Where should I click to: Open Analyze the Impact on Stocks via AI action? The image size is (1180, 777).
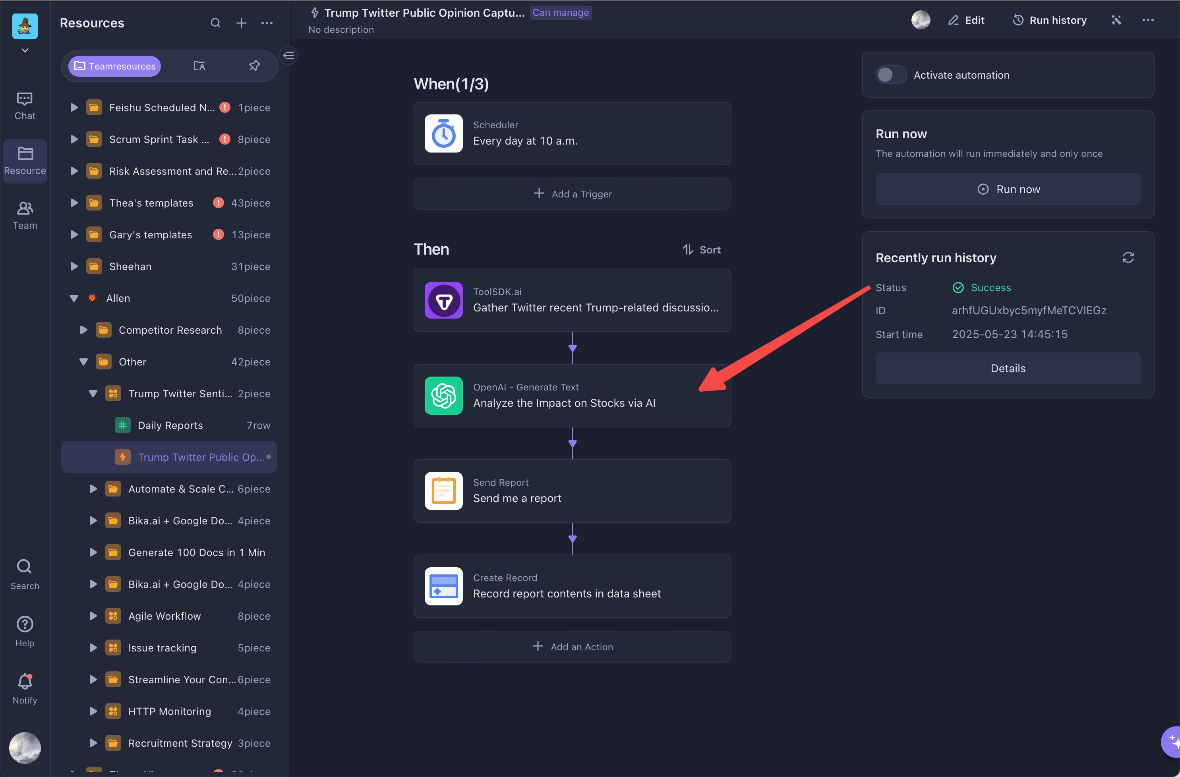[x=572, y=395]
